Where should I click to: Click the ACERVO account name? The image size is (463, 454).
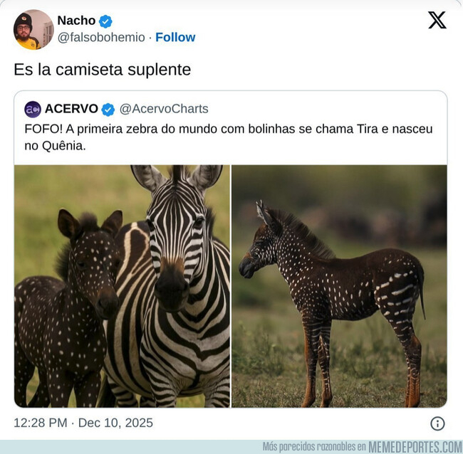(71, 109)
